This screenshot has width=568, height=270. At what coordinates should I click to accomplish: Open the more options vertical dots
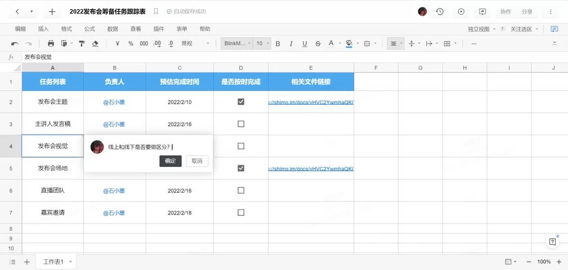(x=551, y=11)
